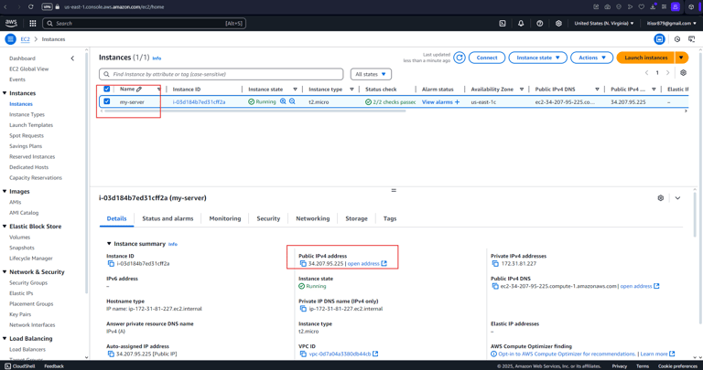
Task: Click the AWS console search field
Action: coord(144,23)
